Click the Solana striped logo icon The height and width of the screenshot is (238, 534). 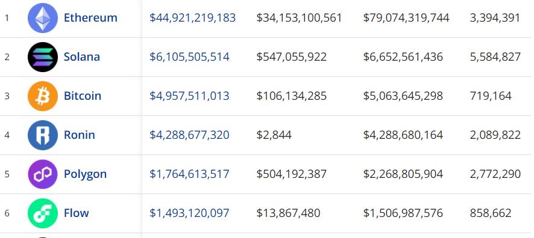43,57
